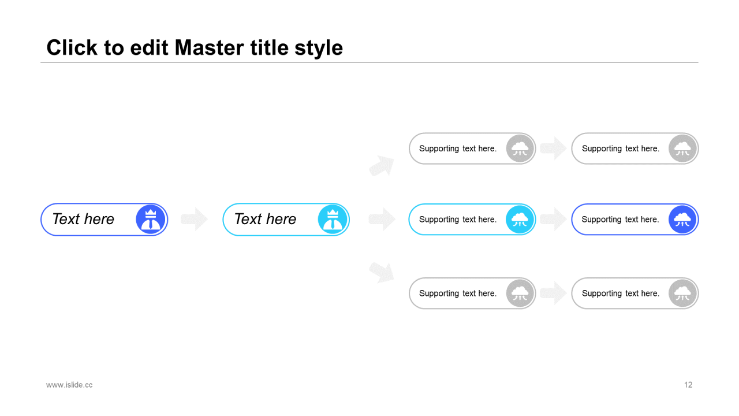Click the arrow between the top-row pills
This screenshot has width=739, height=416.
coord(553,148)
